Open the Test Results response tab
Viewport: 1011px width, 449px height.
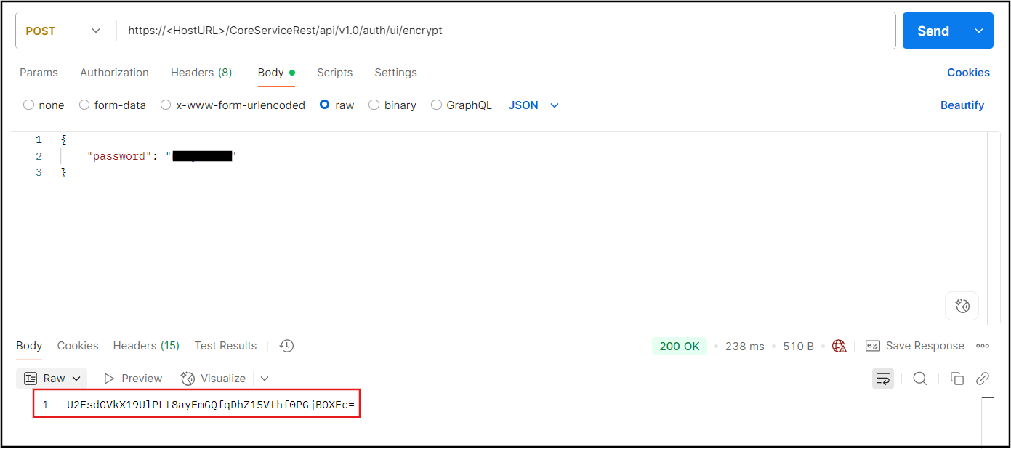[x=225, y=346]
